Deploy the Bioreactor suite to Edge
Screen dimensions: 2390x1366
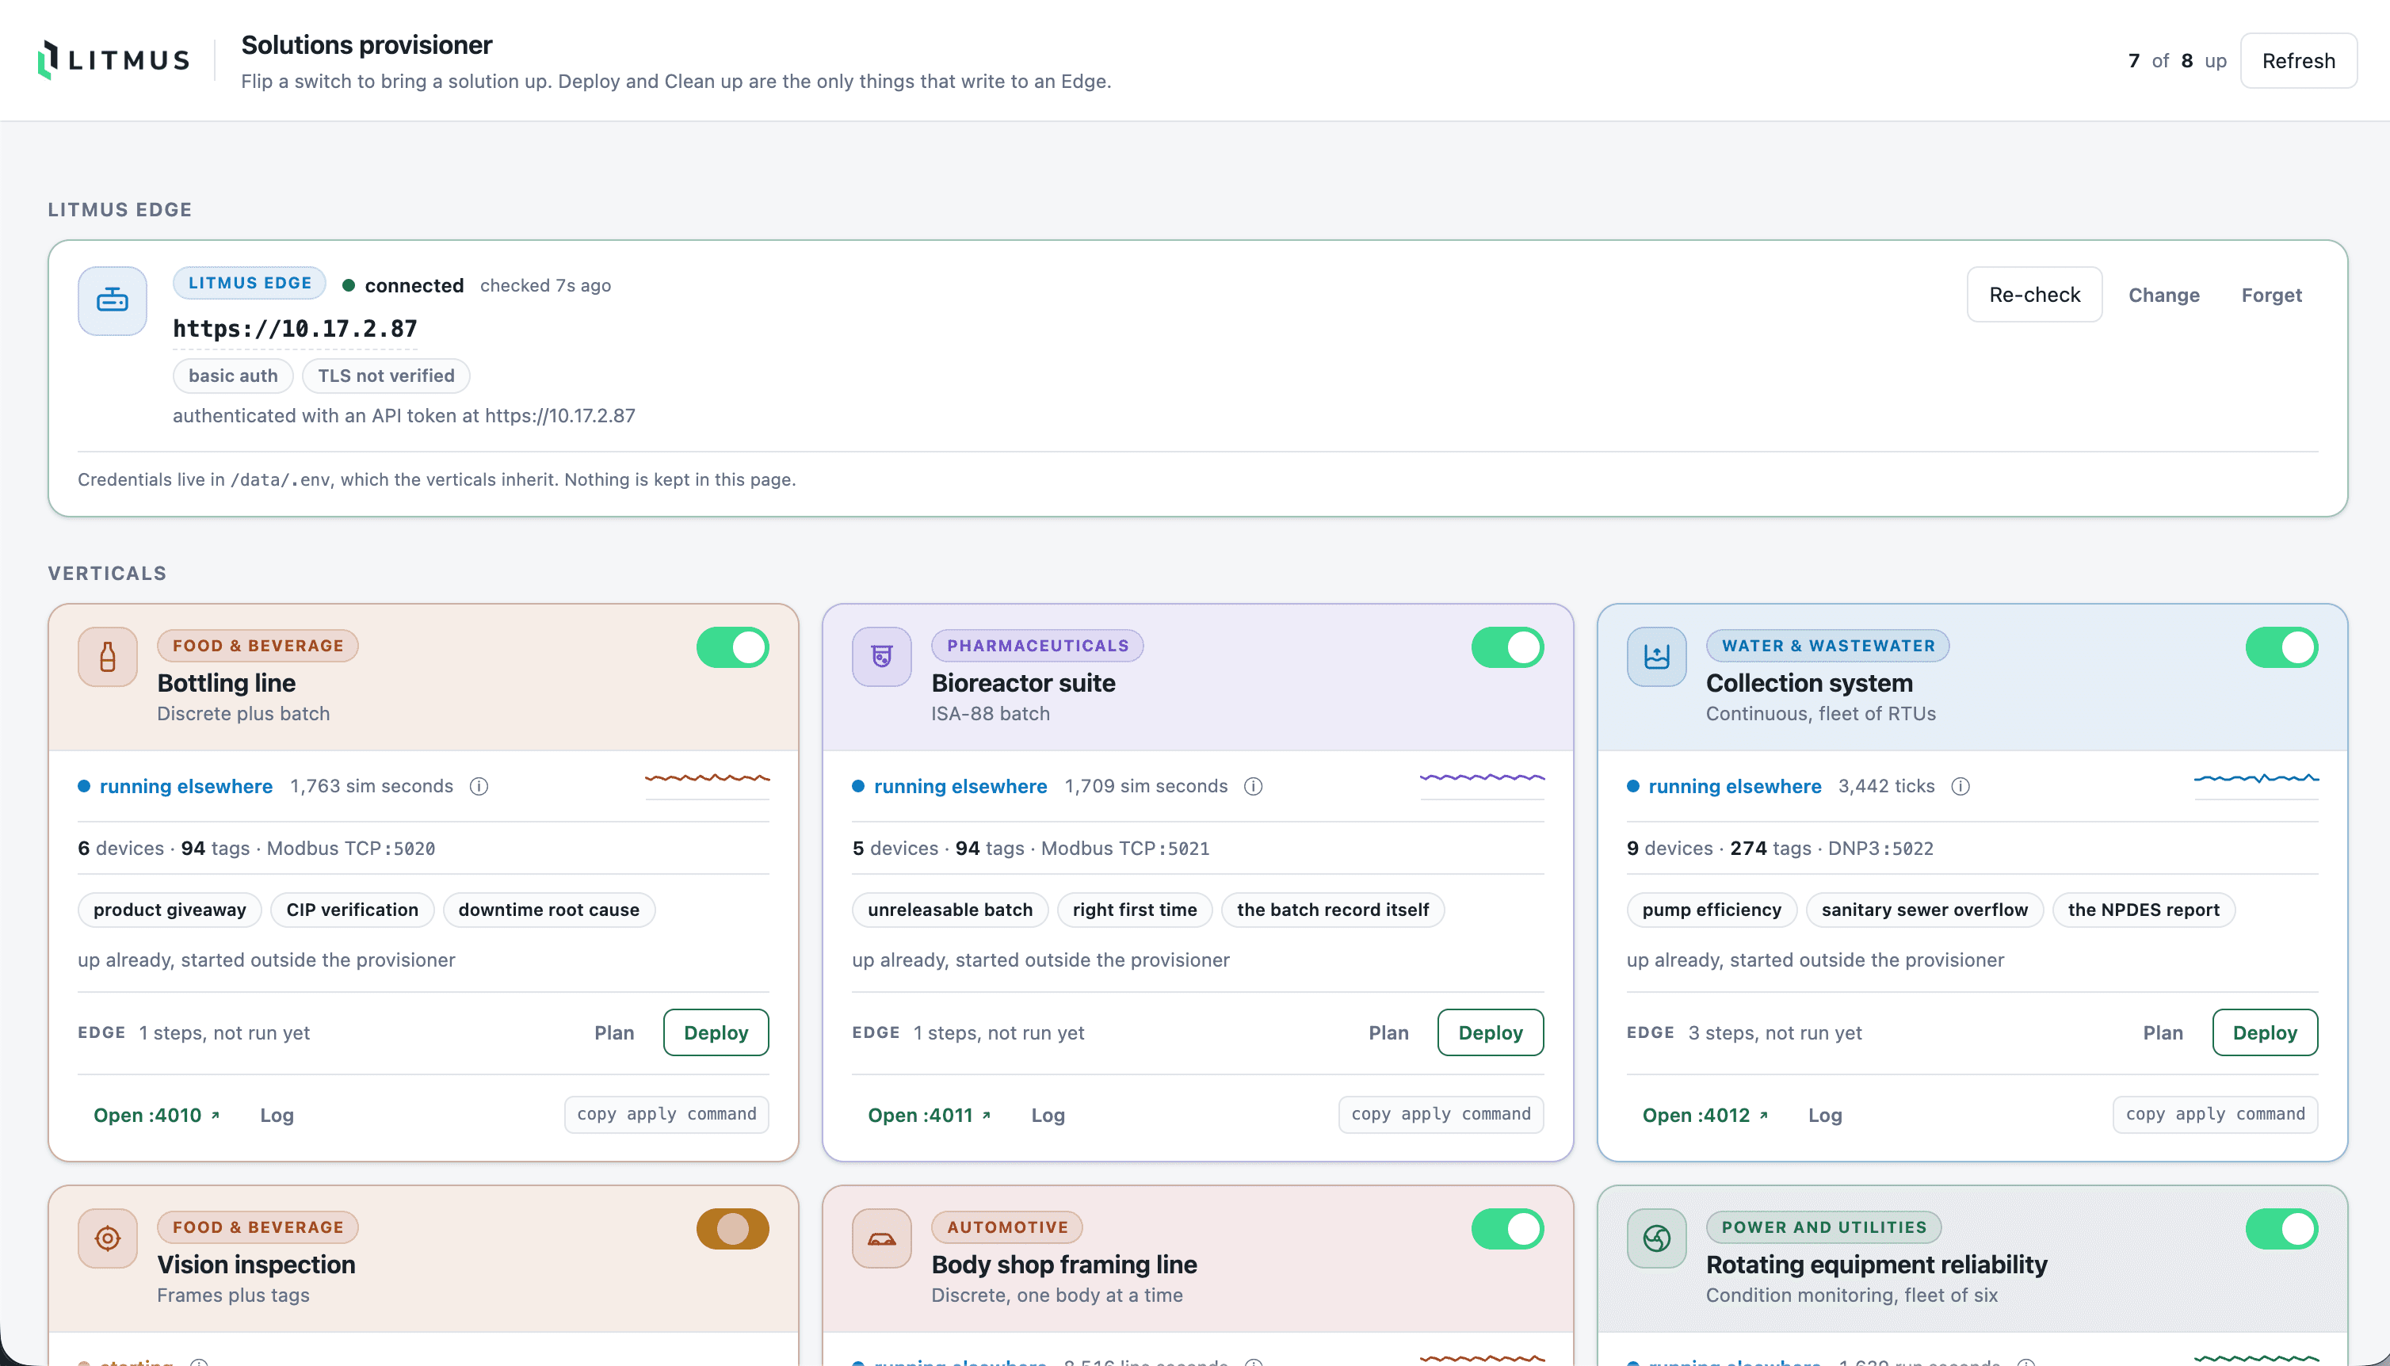click(x=1491, y=1032)
